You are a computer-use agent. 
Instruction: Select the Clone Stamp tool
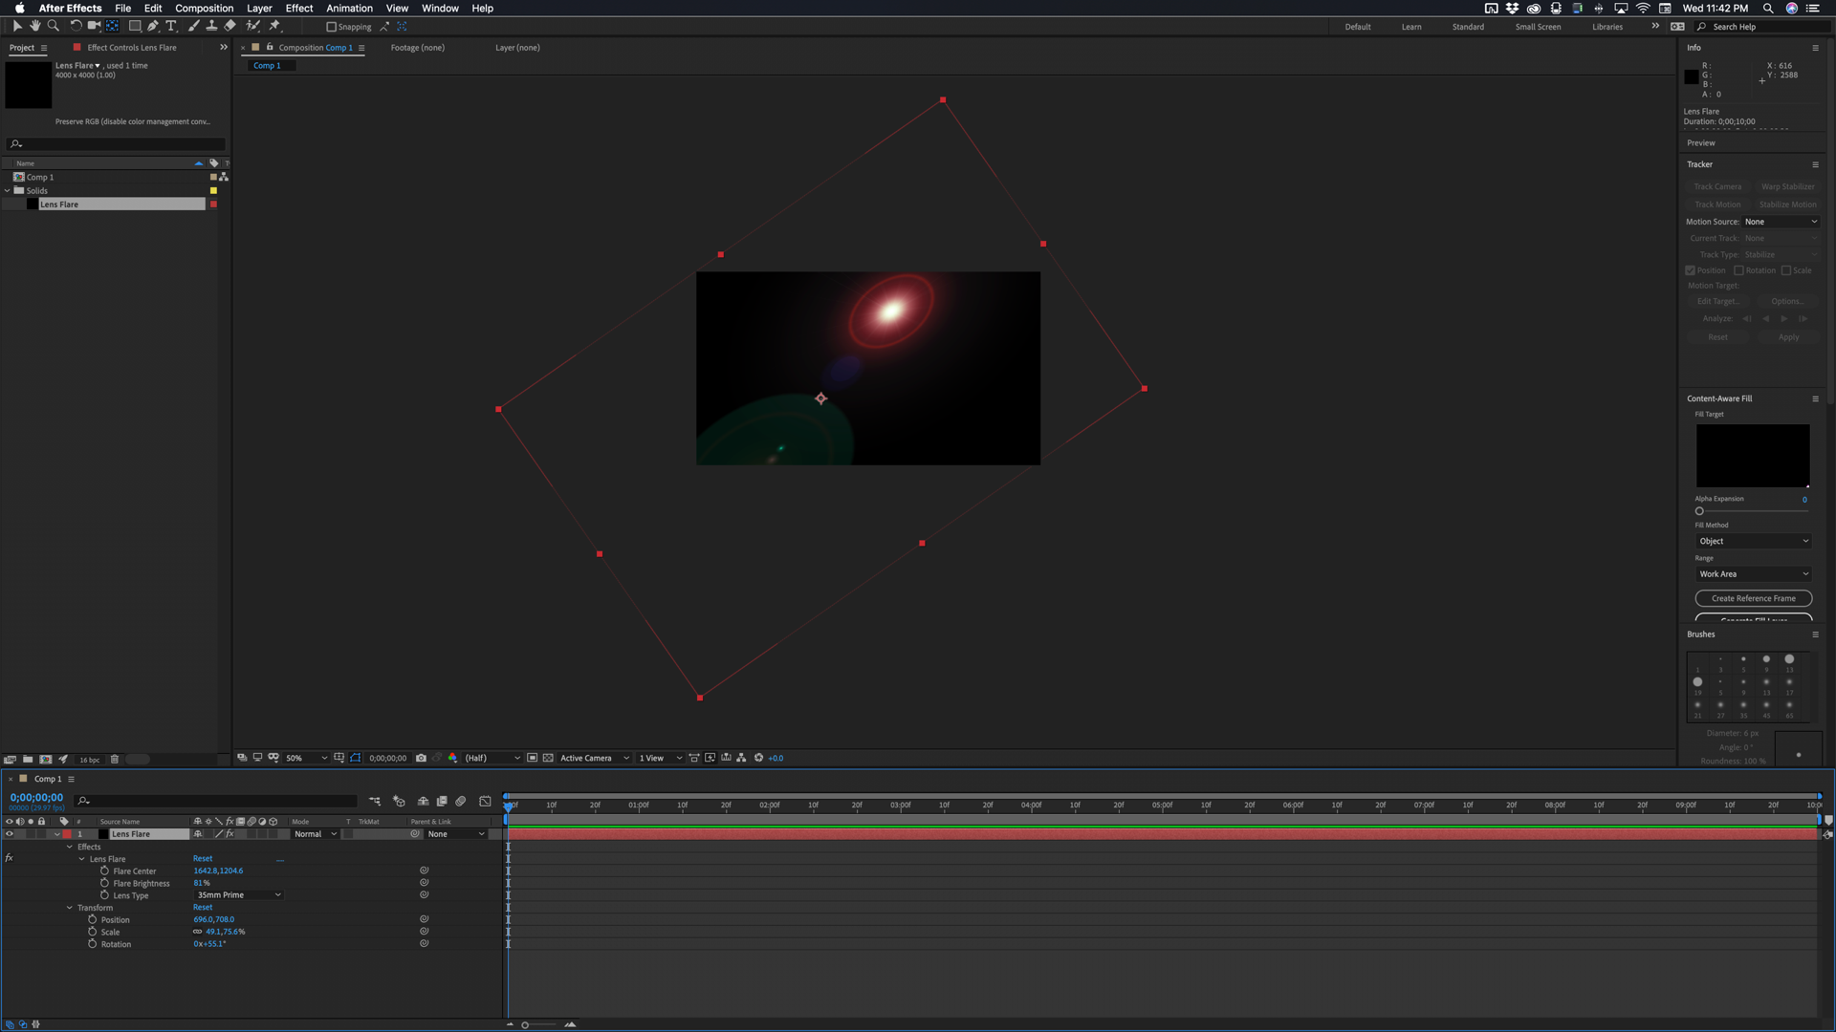tap(211, 26)
